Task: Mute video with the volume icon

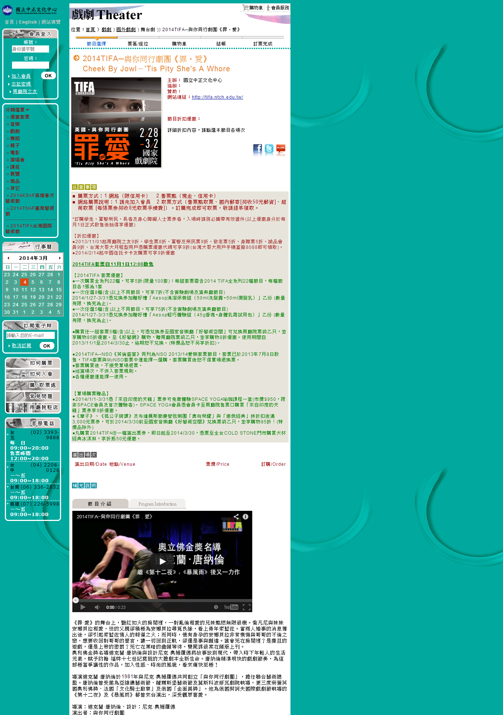Action: pyautogui.click(x=97, y=607)
